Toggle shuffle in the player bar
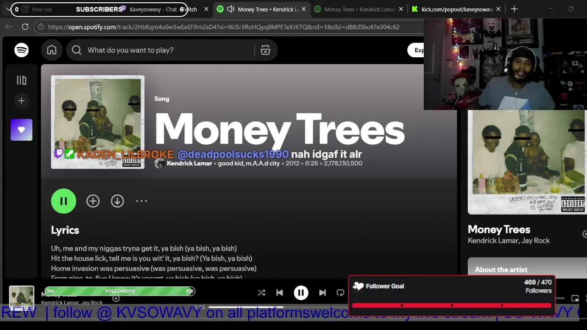This screenshot has height=330, width=587. 261,292
